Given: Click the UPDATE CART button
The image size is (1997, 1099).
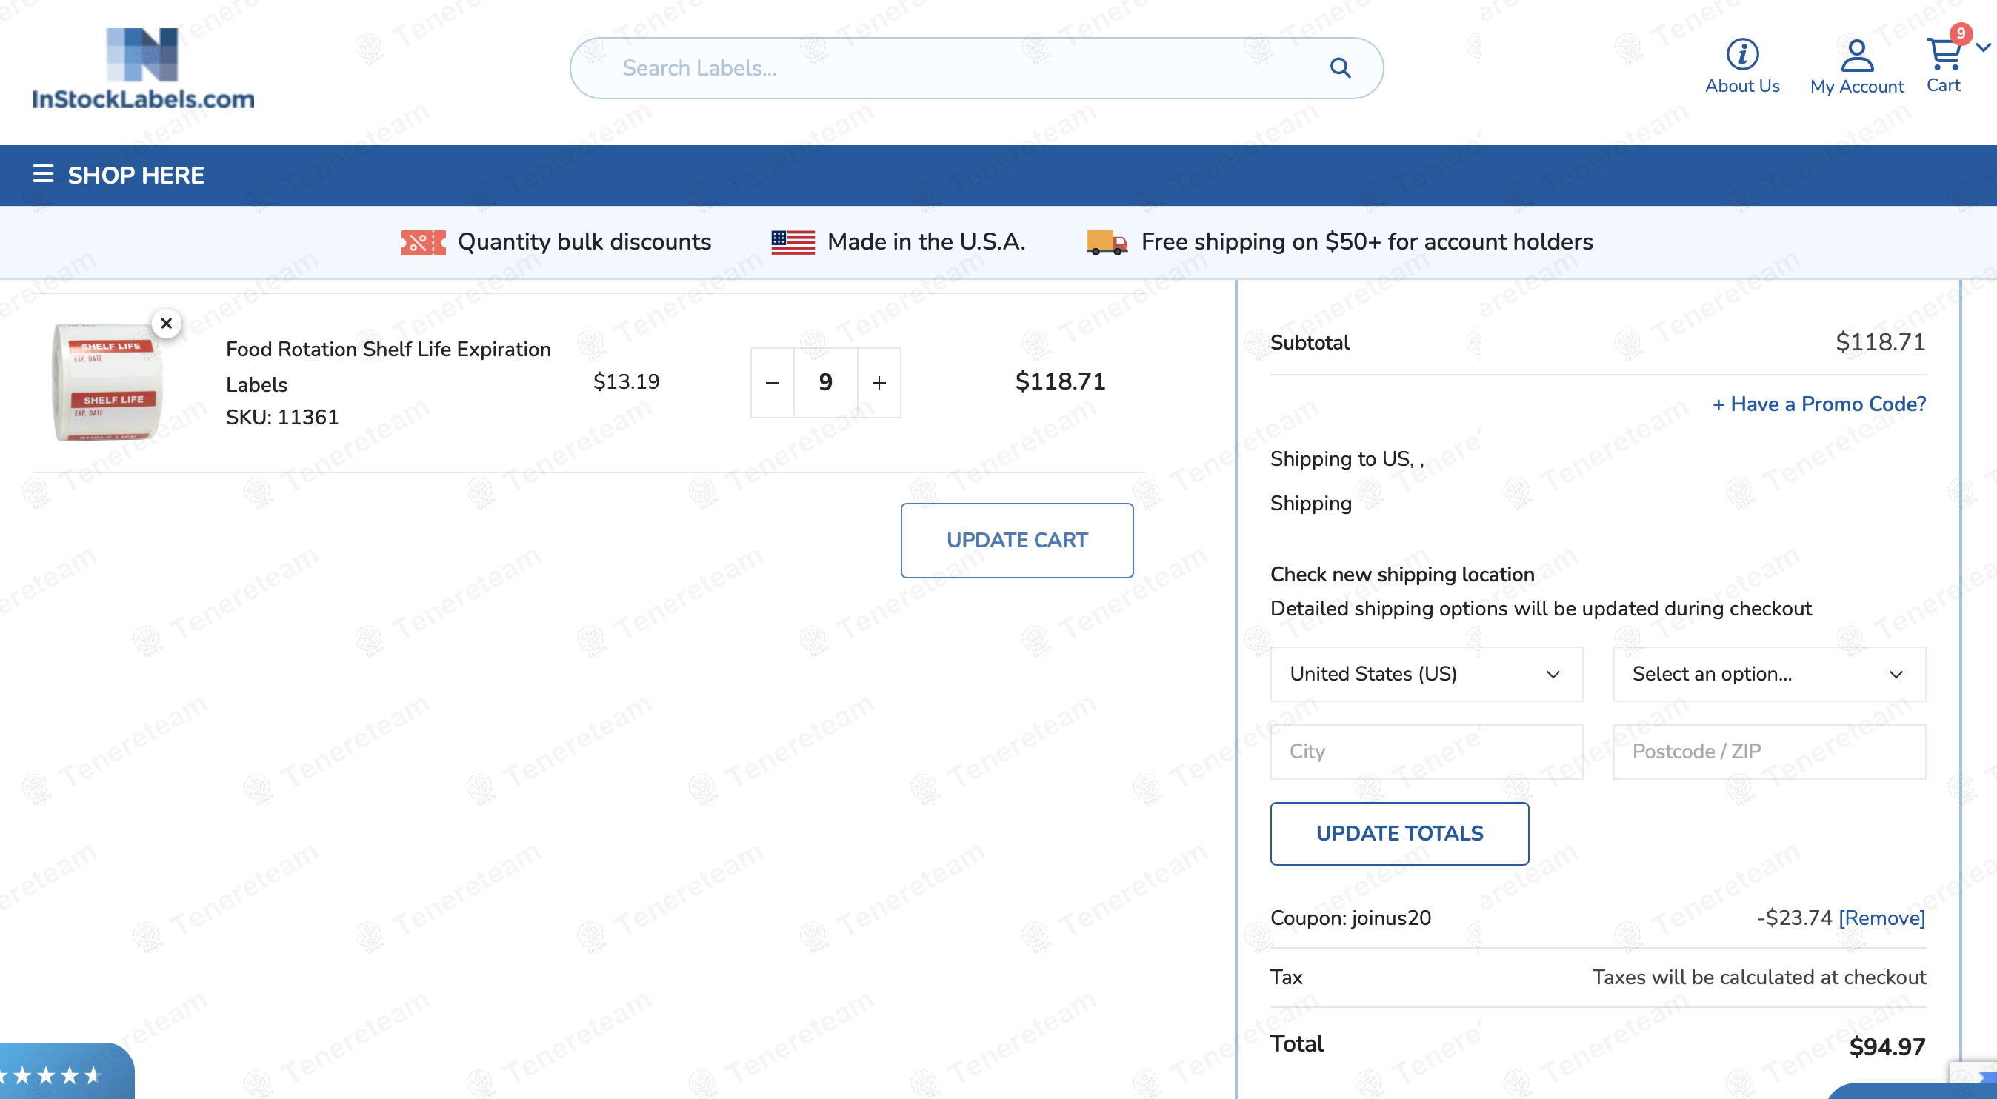Looking at the screenshot, I should coord(1017,540).
